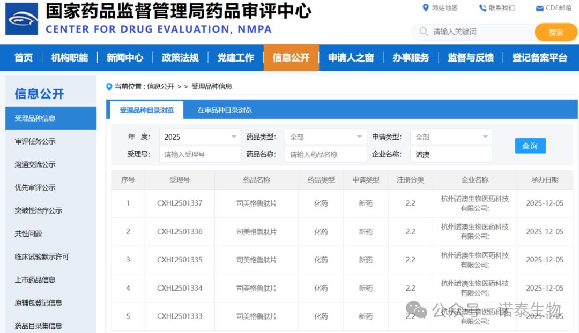The width and height of the screenshot is (579, 333).
Task: Select 受理品种目录浏览 tab
Action: 146,110
